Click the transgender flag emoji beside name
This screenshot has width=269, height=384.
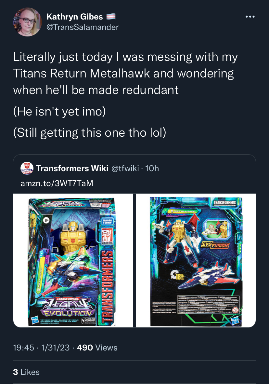(x=111, y=17)
